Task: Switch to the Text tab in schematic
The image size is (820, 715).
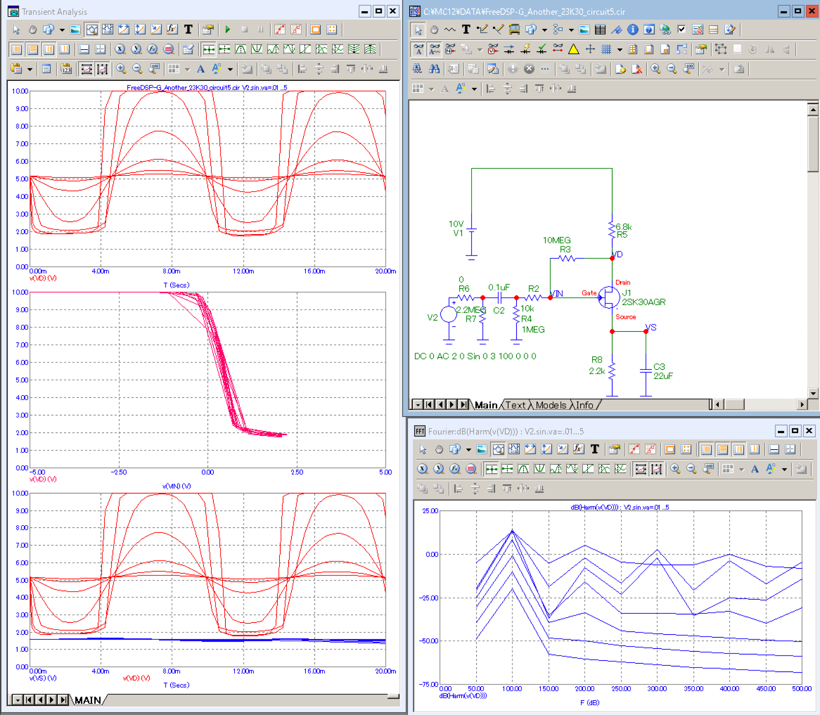Action: (515, 405)
